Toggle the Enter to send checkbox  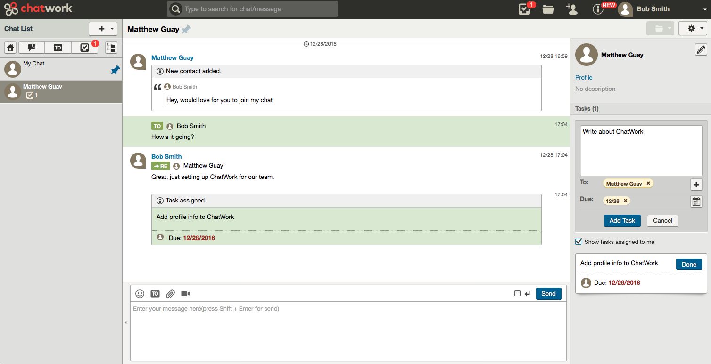[517, 293]
